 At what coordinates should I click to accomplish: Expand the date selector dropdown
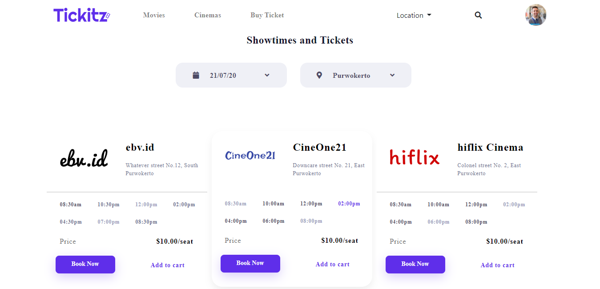pos(267,75)
